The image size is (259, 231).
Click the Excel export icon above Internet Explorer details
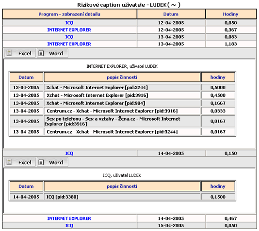[x=9, y=53]
